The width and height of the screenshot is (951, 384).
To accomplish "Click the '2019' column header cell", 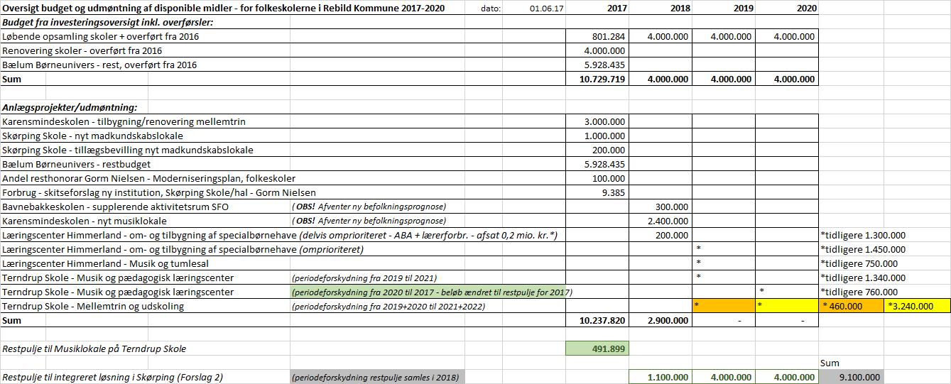I will pos(743,9).
